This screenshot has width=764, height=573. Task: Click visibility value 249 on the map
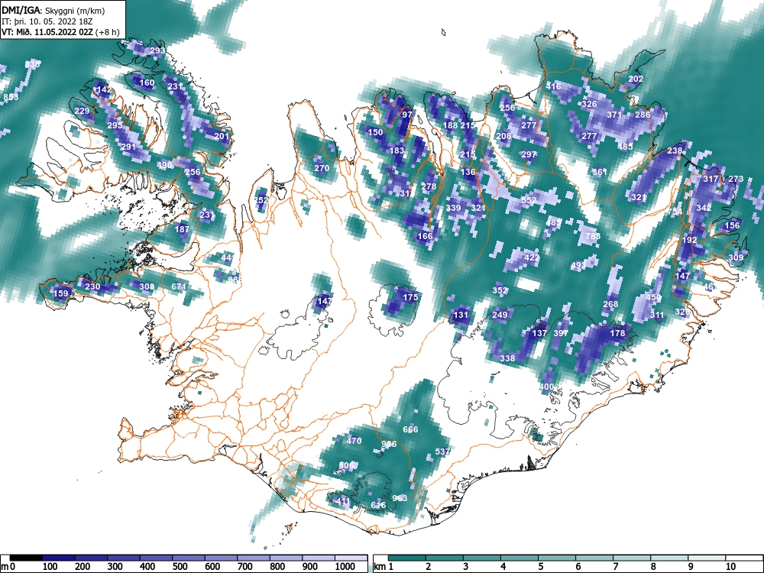500,316
